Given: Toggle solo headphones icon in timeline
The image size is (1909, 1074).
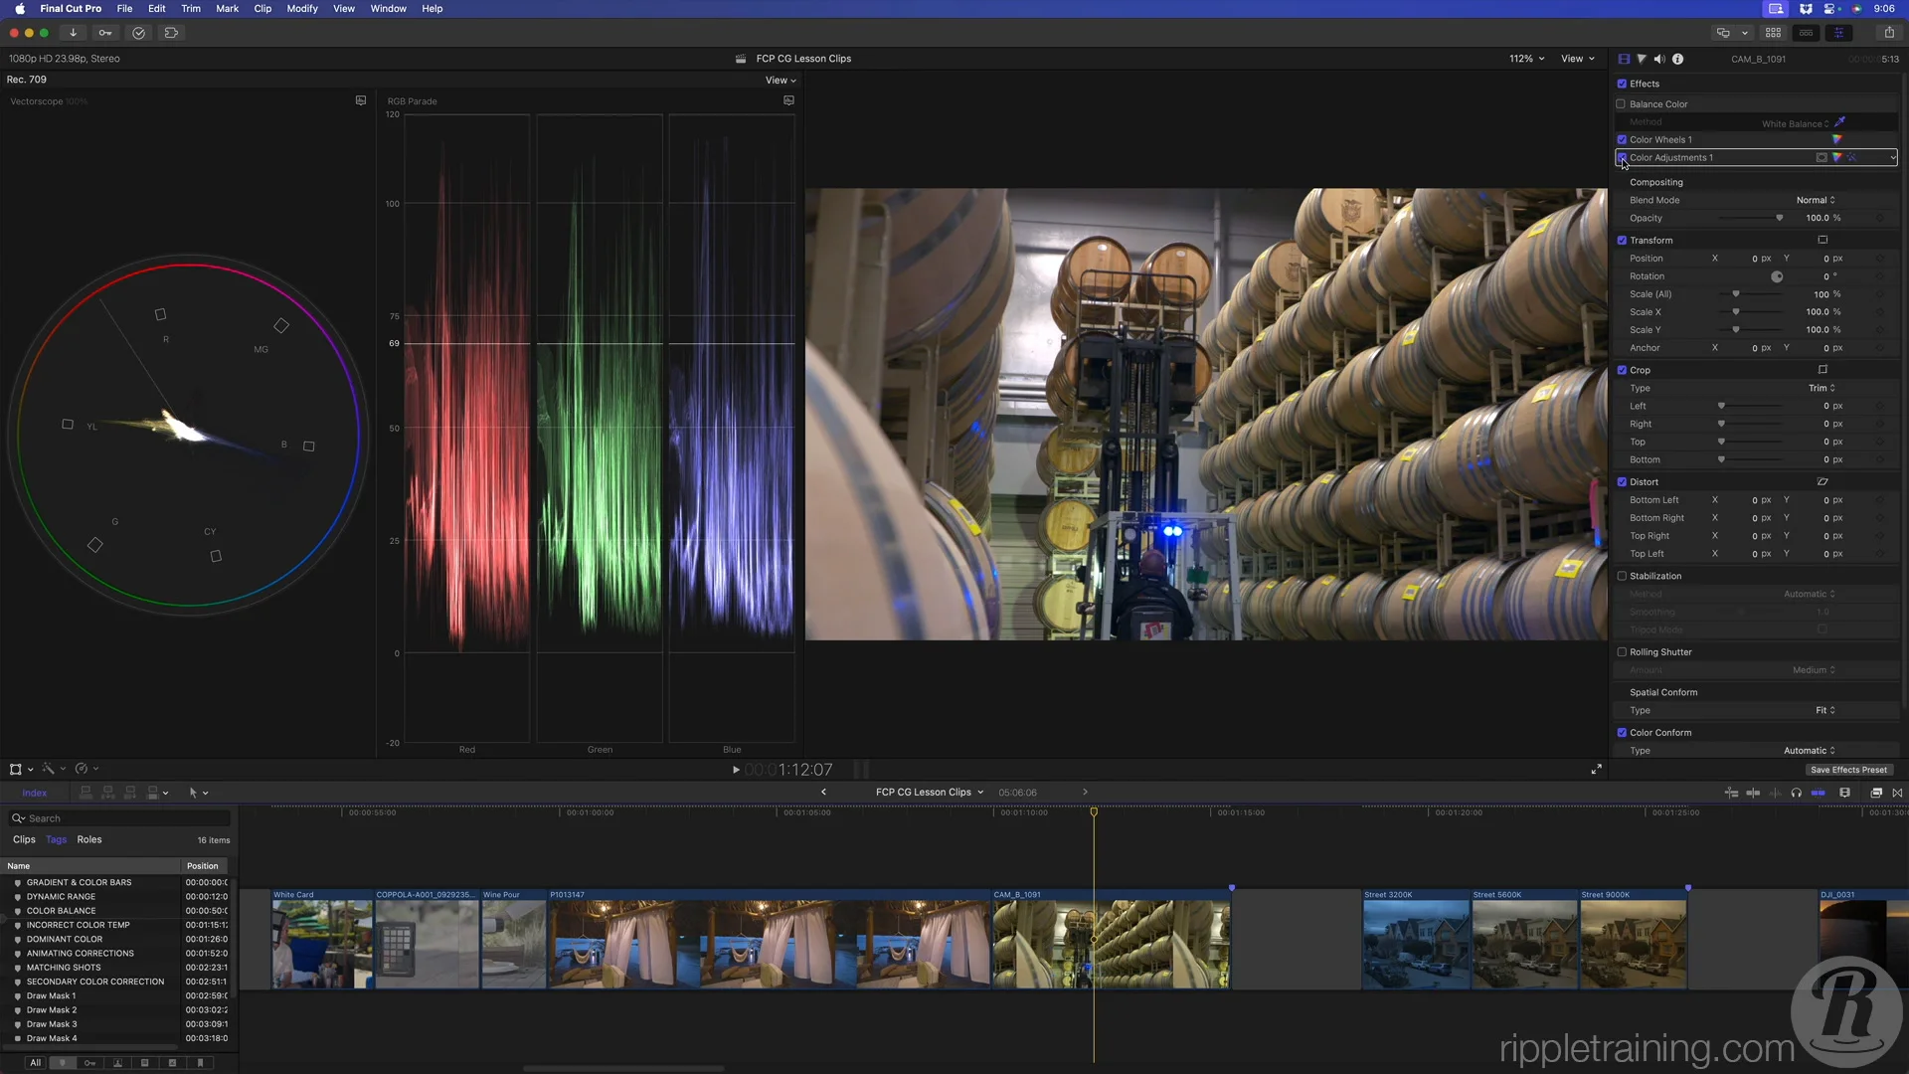Looking at the screenshot, I should pyautogui.click(x=1796, y=793).
